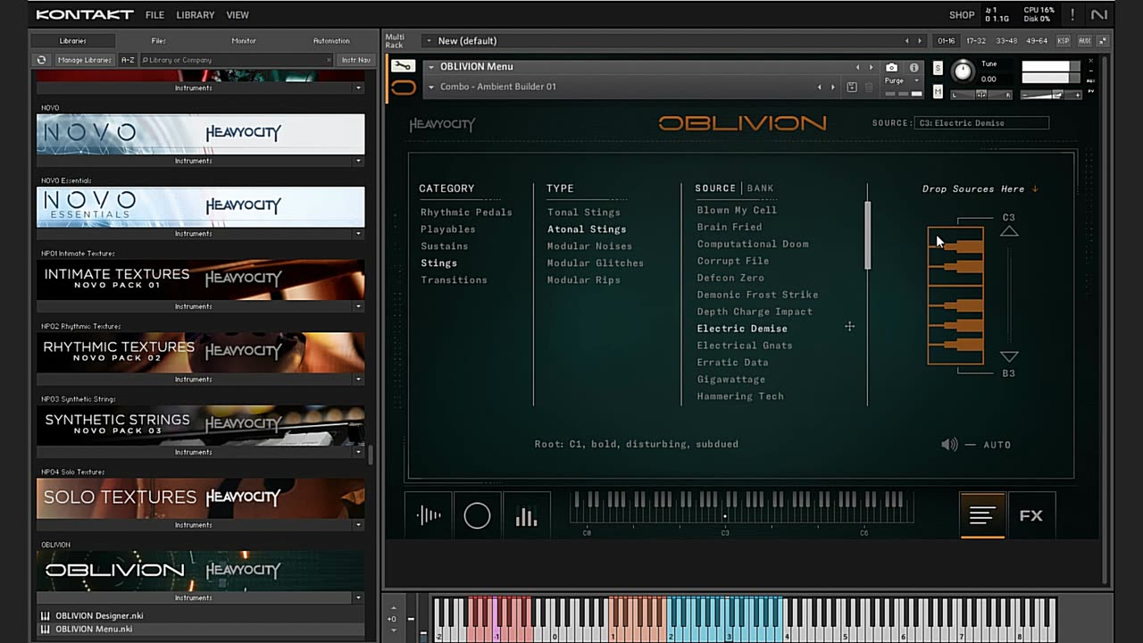Open the waveform page icon in Oblivion
Screen dimensions: 1143x643
429,515
